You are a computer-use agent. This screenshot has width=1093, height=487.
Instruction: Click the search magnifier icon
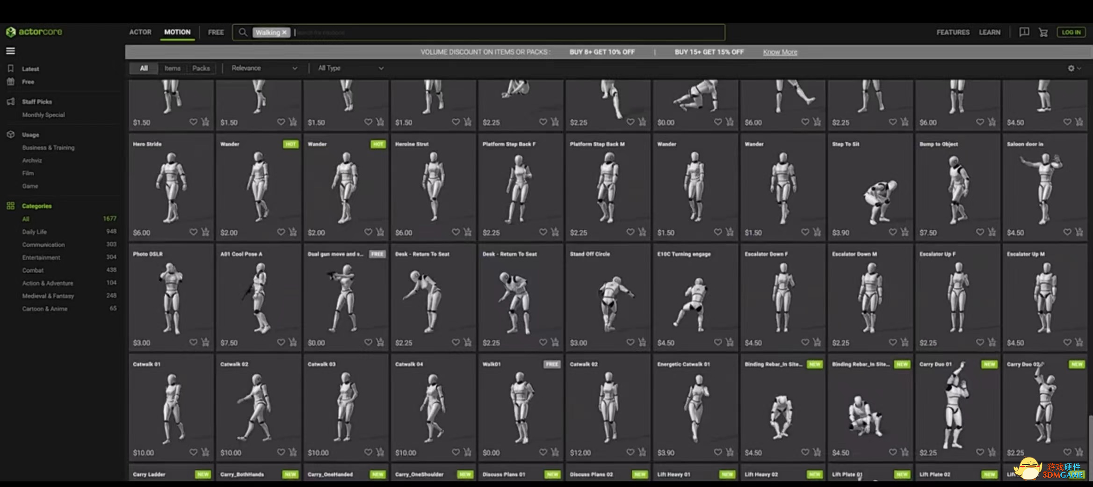242,32
